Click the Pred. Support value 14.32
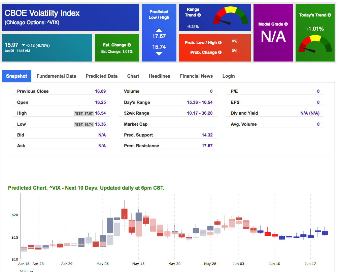The image size is (338, 272). click(x=207, y=135)
